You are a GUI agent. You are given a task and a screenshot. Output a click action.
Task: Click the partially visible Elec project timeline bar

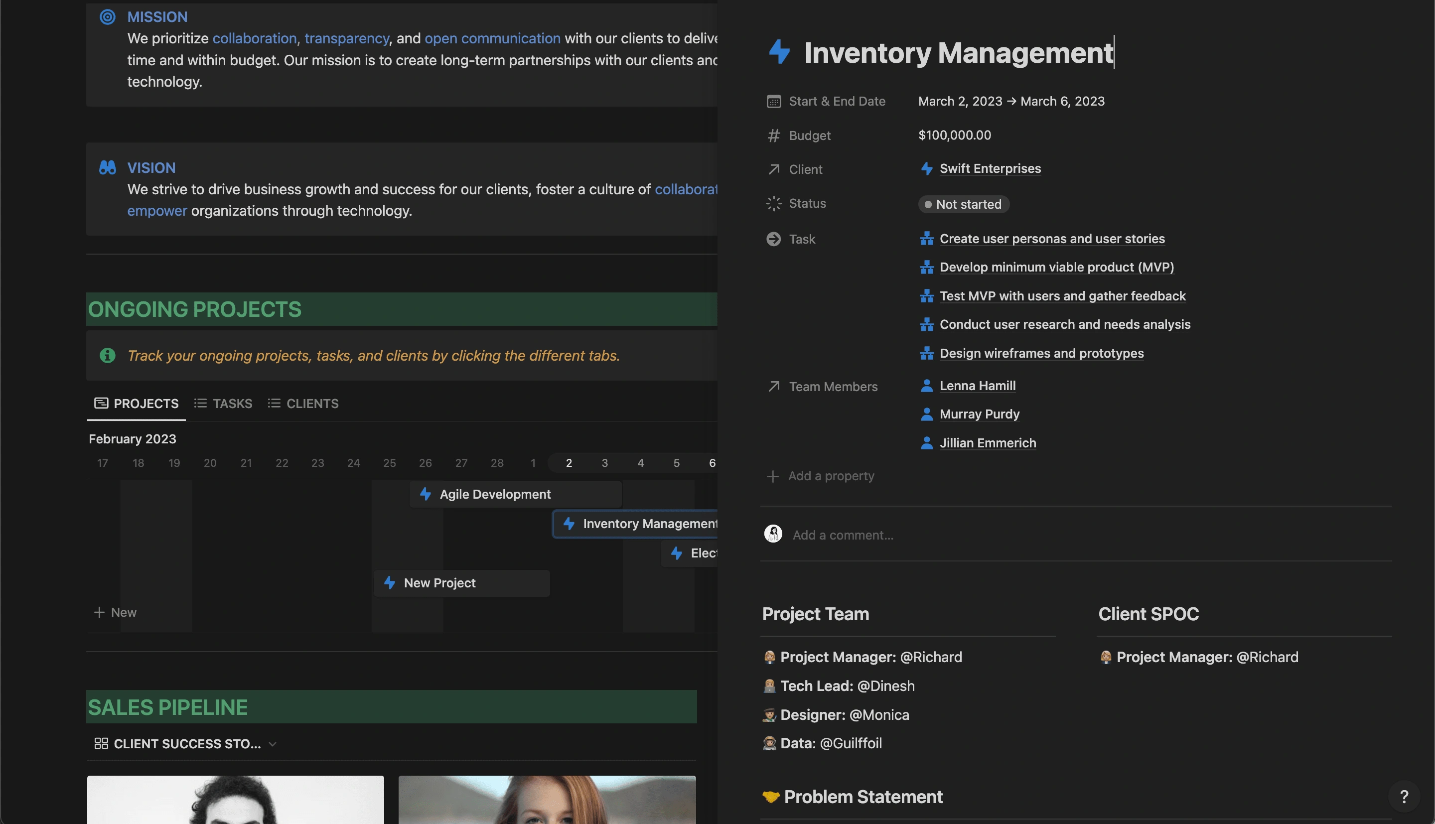click(x=689, y=553)
